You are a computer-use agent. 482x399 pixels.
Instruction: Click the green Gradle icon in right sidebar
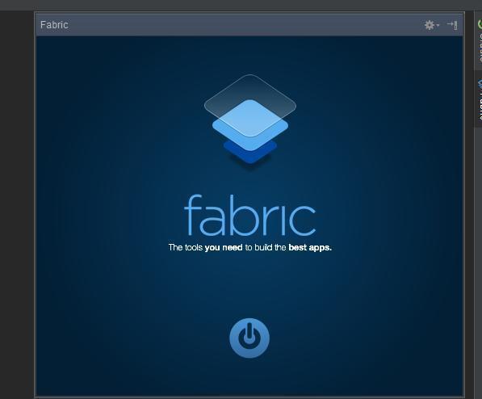pos(480,24)
